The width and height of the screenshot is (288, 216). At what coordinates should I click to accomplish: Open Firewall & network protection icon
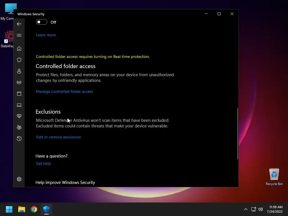[x=19, y=82]
